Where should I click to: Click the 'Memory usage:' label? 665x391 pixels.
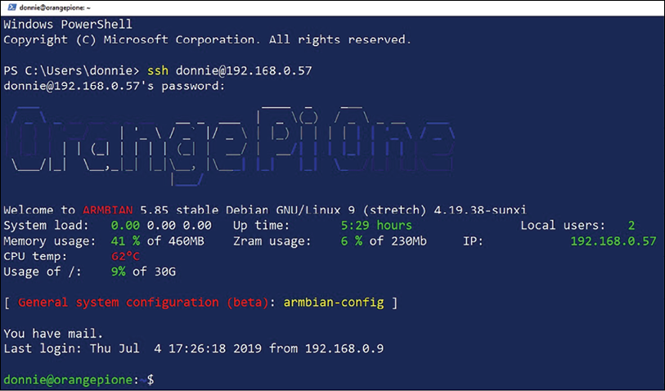coord(50,240)
